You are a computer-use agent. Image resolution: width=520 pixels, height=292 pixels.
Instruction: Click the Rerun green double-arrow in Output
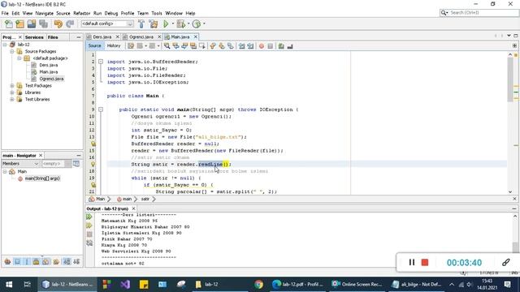click(x=89, y=217)
